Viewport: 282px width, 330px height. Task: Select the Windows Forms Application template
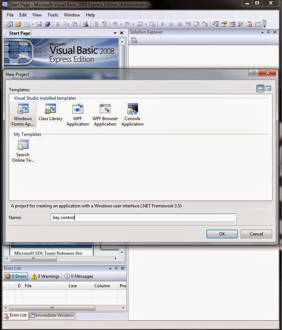tap(23, 115)
